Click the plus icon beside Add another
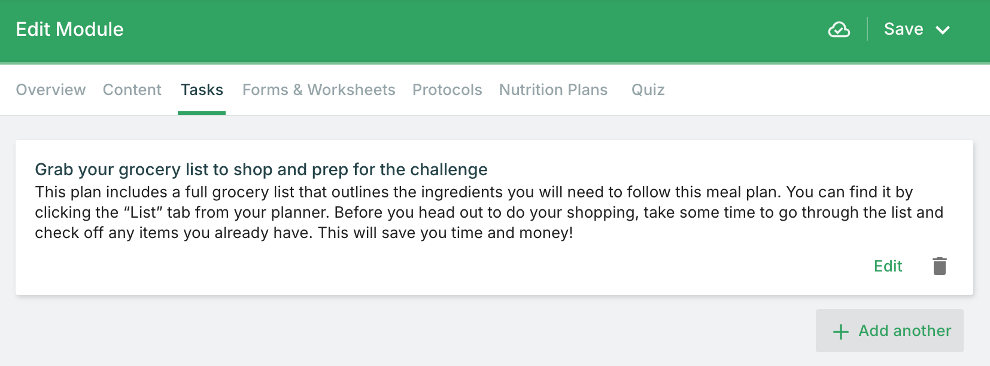This screenshot has width=990, height=366. [x=841, y=332]
